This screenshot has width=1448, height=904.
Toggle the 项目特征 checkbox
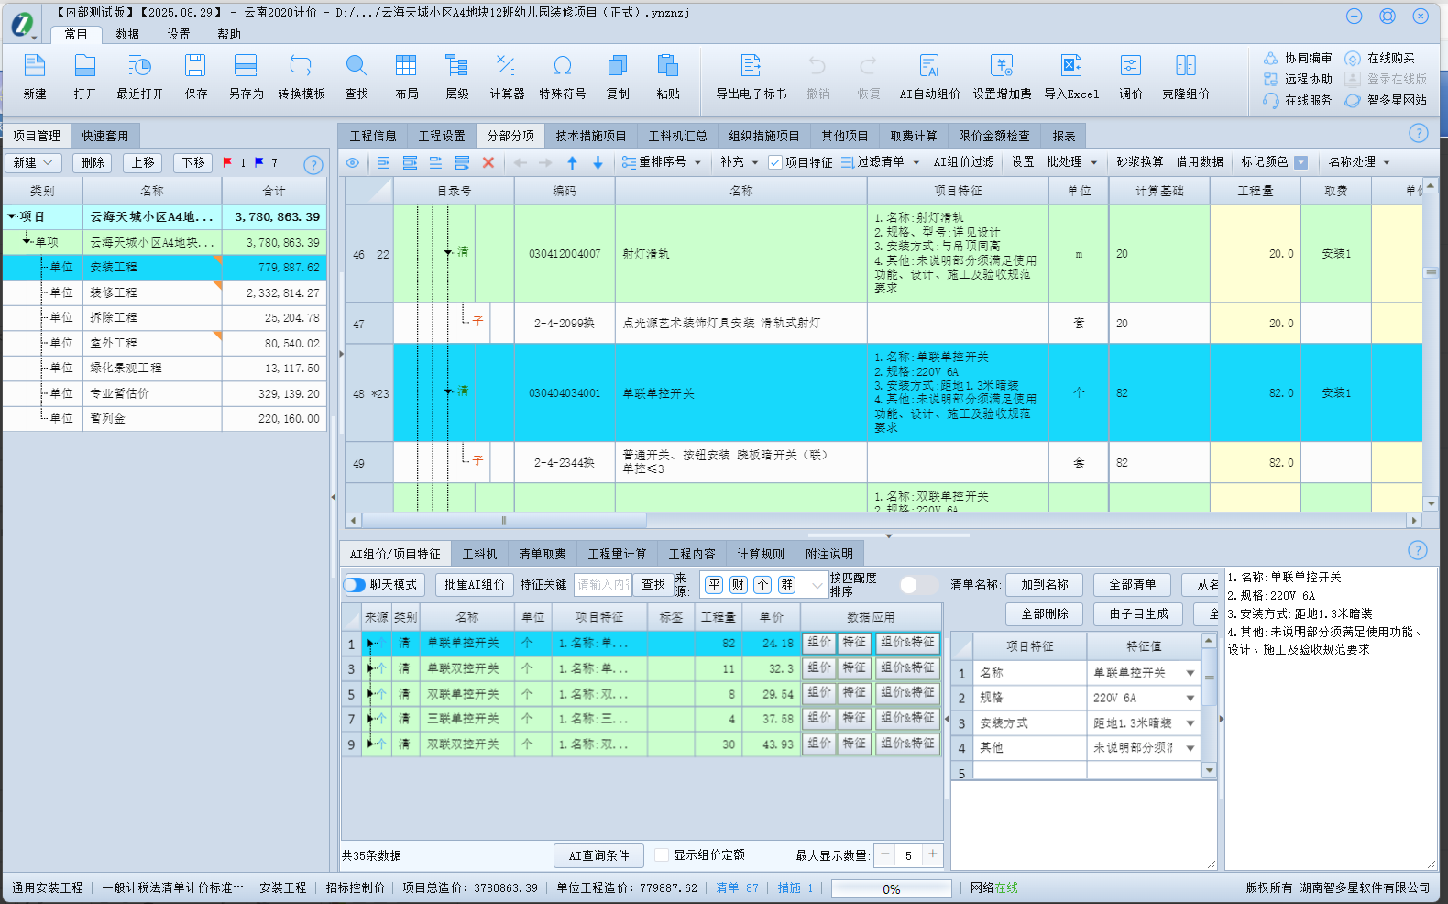pos(775,162)
